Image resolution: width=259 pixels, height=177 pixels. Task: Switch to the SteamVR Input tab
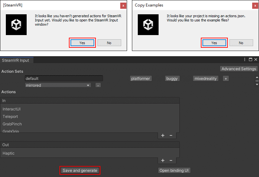click(x=16, y=60)
